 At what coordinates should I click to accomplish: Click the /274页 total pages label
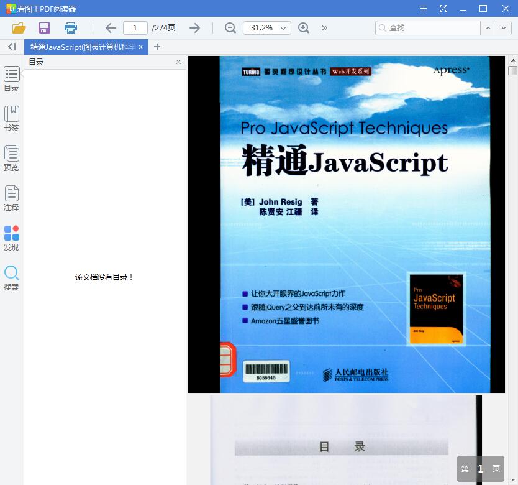[163, 28]
